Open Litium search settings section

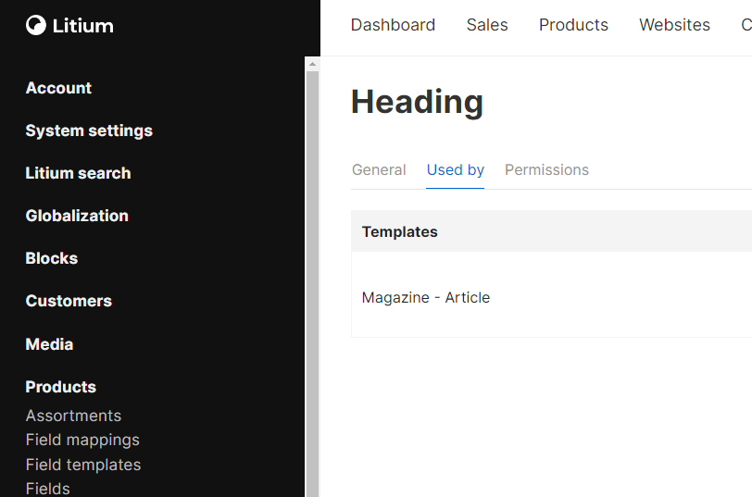tap(78, 173)
